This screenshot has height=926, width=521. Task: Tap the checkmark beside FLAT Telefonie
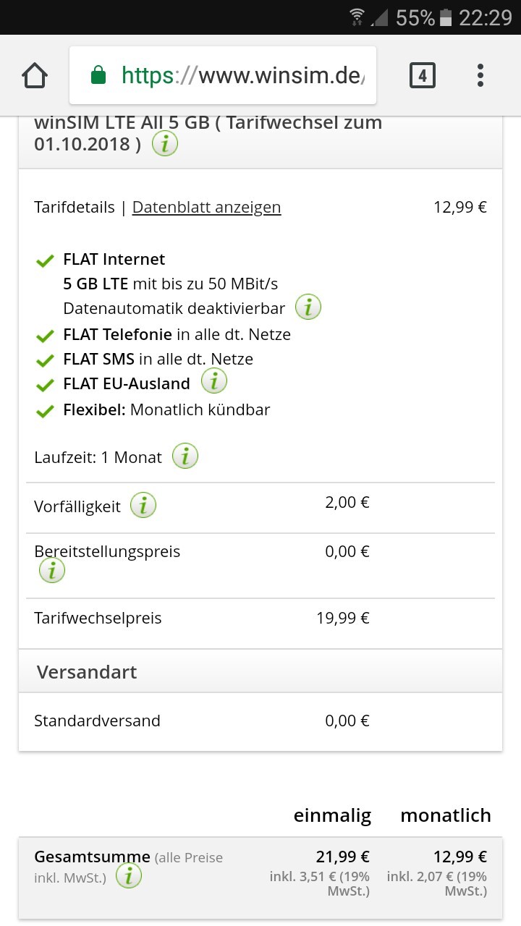(45, 336)
